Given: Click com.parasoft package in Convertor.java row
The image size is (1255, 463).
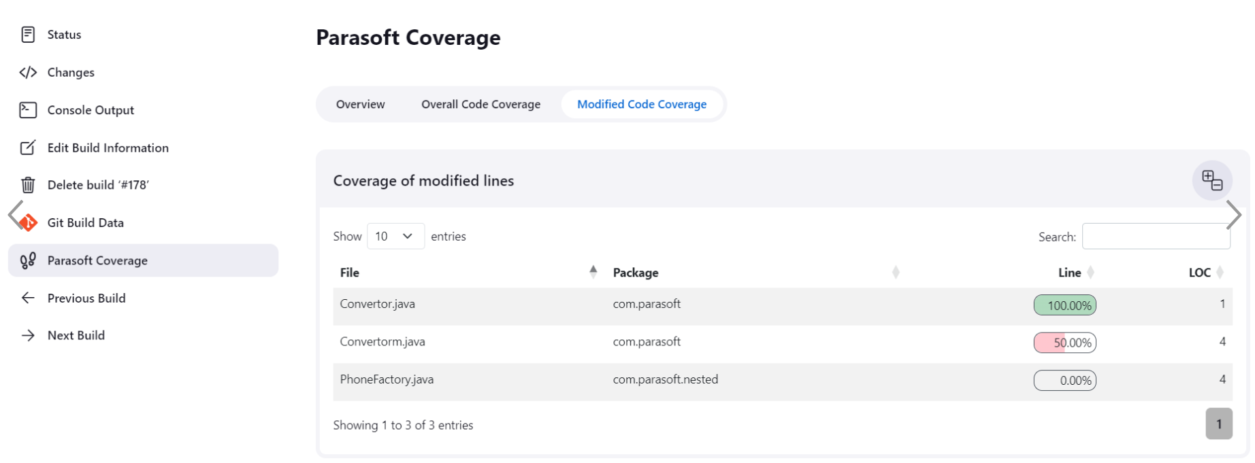Looking at the screenshot, I should click(x=647, y=304).
